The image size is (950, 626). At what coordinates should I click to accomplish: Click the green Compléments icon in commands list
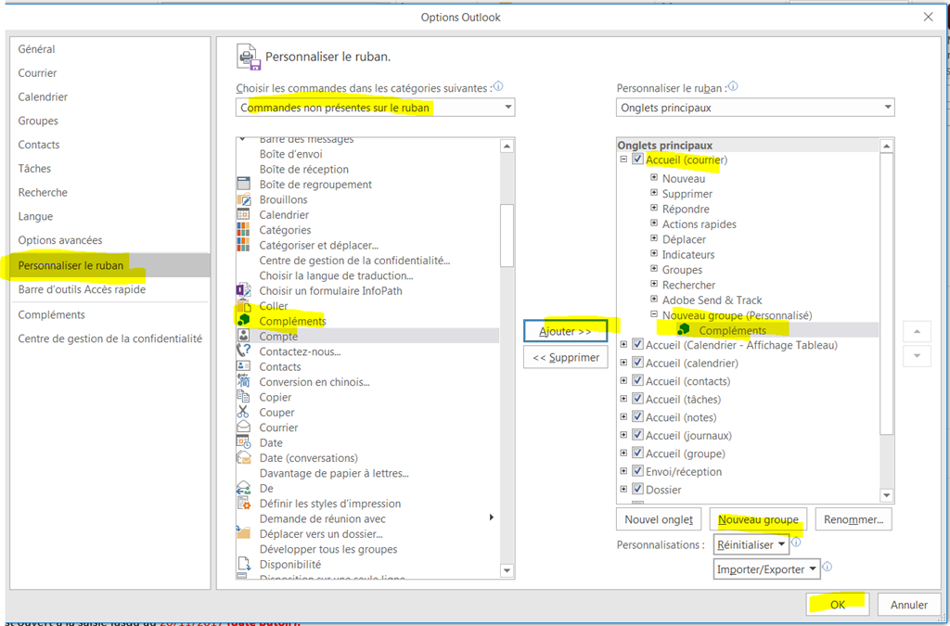coord(244,320)
